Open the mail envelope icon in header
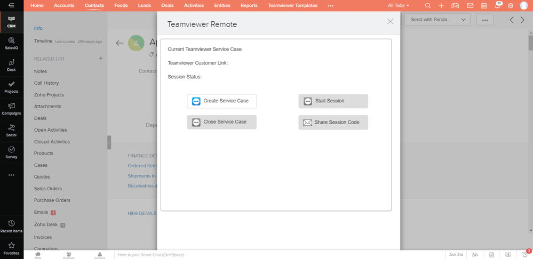The width and height of the screenshot is (533, 259). click(470, 6)
